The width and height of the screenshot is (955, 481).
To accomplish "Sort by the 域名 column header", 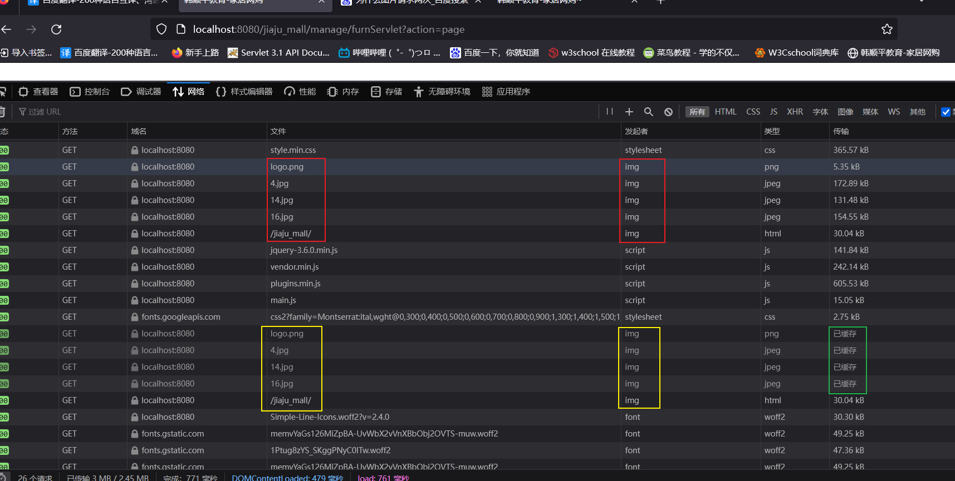I will tap(197, 131).
